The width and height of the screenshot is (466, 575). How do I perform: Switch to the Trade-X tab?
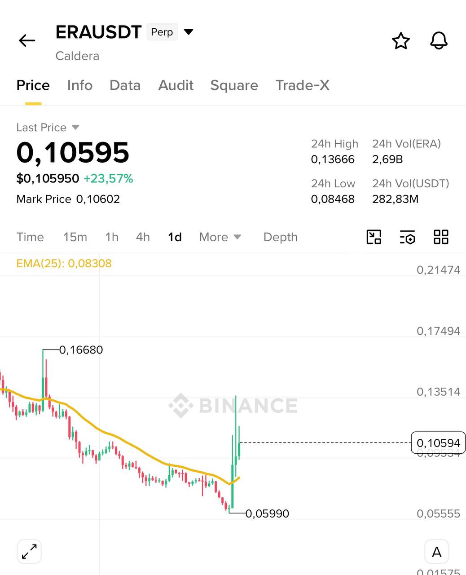pos(303,85)
